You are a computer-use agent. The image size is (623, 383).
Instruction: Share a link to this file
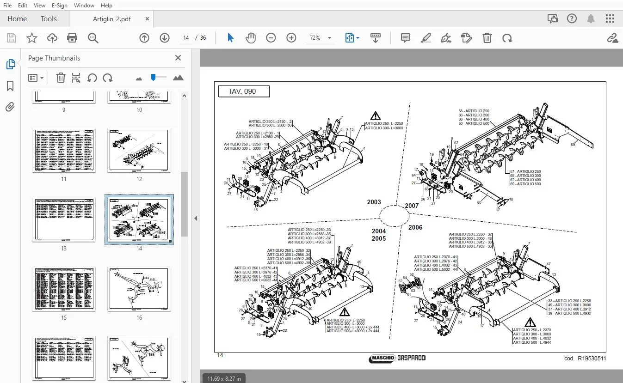coord(613,38)
